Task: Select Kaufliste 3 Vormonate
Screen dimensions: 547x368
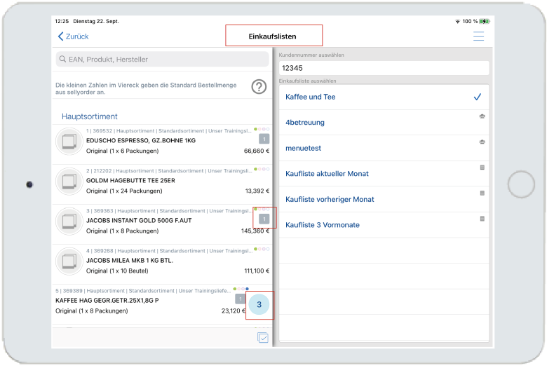Action: coord(384,225)
